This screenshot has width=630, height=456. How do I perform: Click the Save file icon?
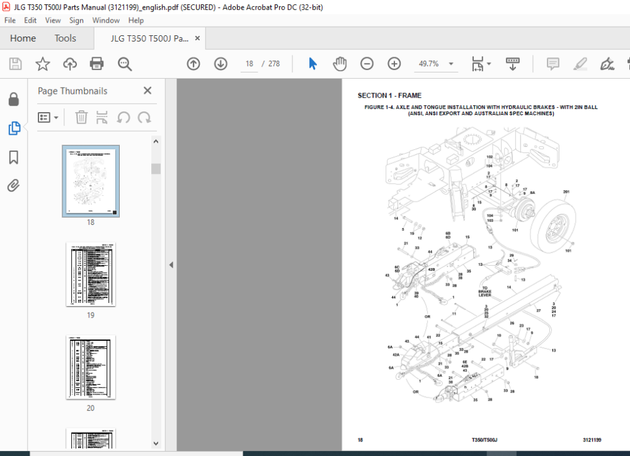(x=15, y=64)
